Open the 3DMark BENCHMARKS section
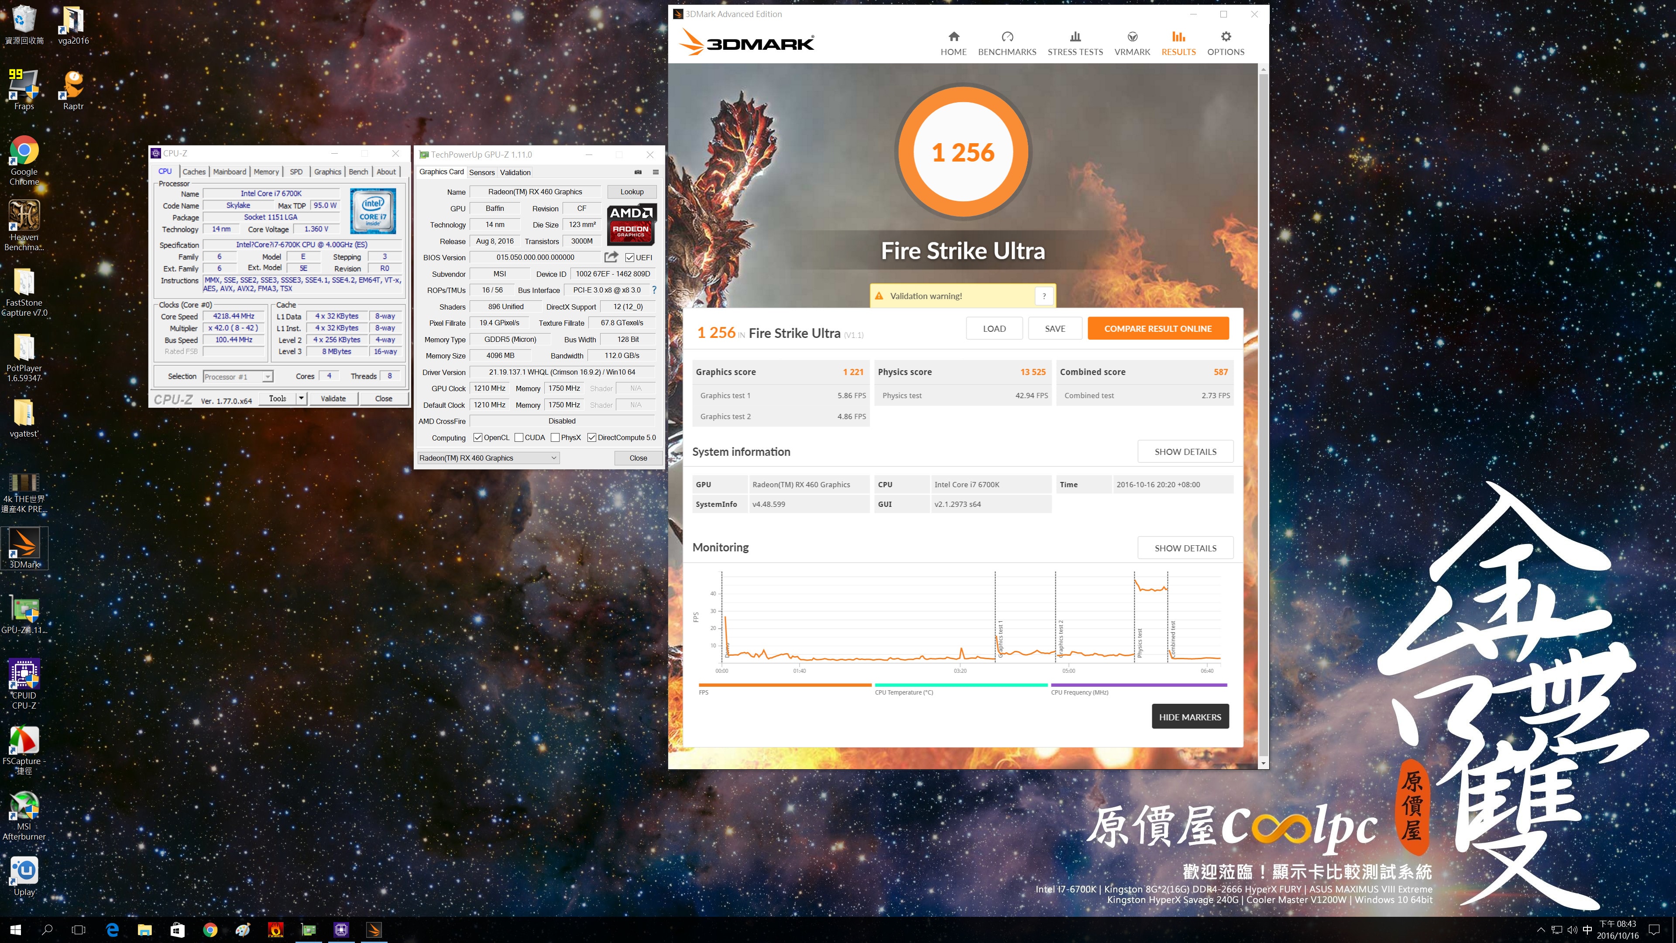 pyautogui.click(x=1006, y=44)
